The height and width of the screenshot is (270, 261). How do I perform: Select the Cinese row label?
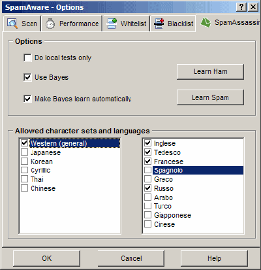164,224
